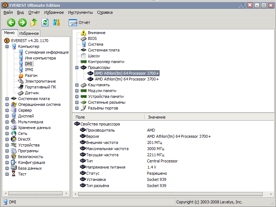This screenshot has height=207, width=276.
Task: Click the Безопасность shield icon
Action: tap(14, 157)
